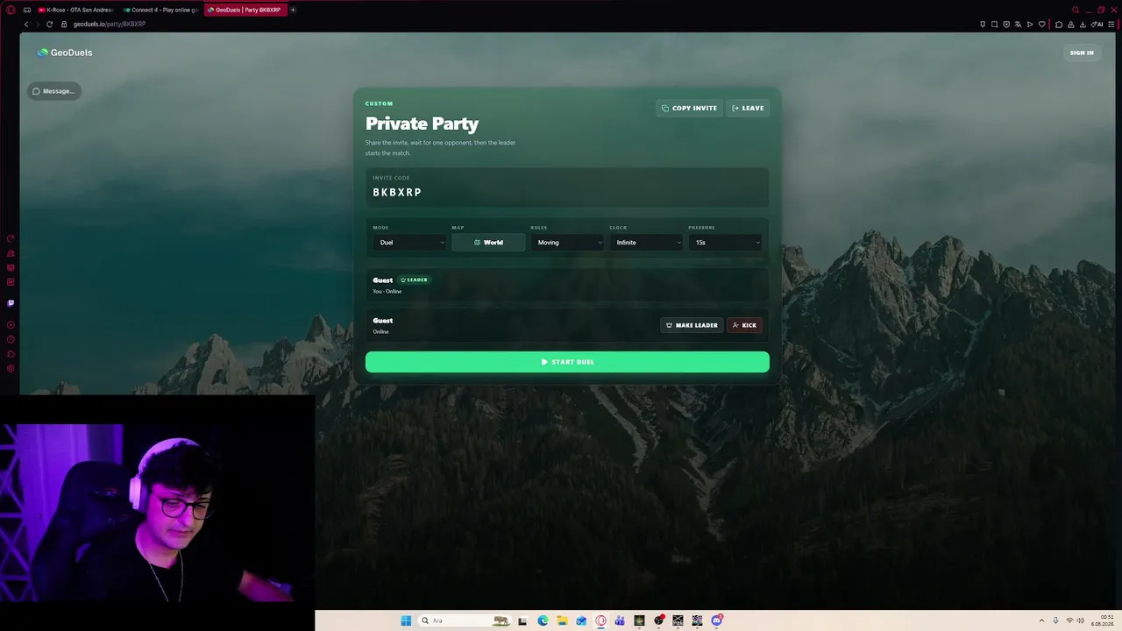Click the Opera browser taskbar icon
Image resolution: width=1122 pixels, height=631 pixels.
600,620
